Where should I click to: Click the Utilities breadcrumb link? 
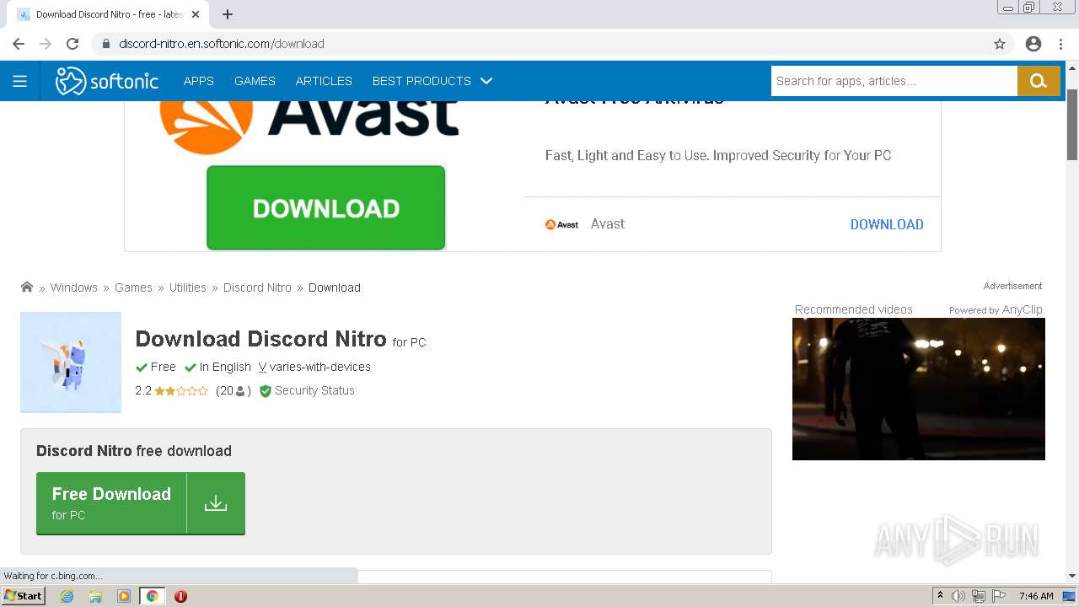click(187, 287)
